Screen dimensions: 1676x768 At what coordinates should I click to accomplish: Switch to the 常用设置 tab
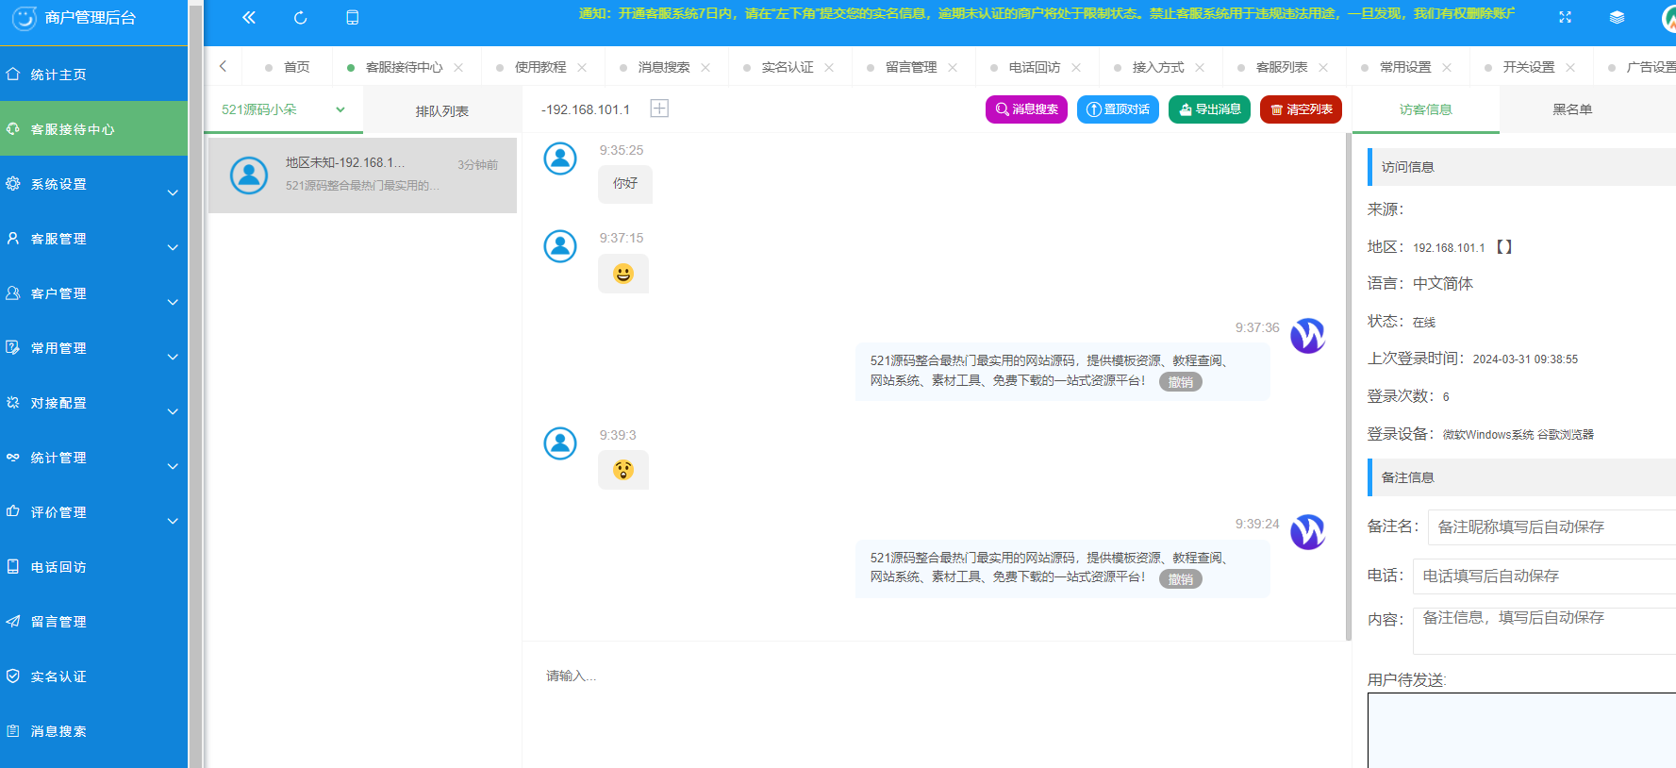point(1405,67)
